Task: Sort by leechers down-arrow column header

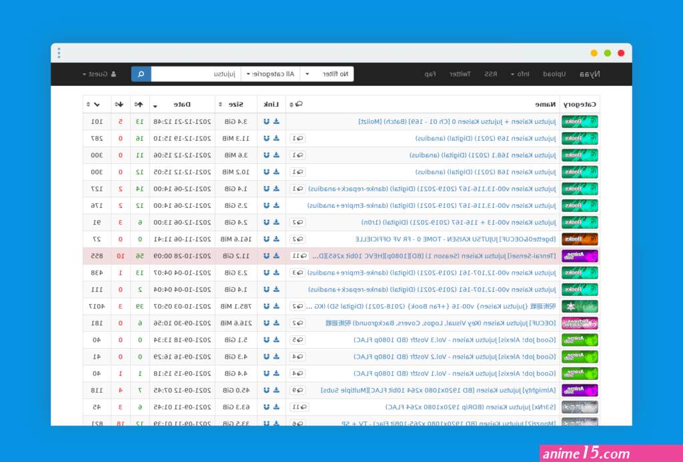Action: point(120,105)
